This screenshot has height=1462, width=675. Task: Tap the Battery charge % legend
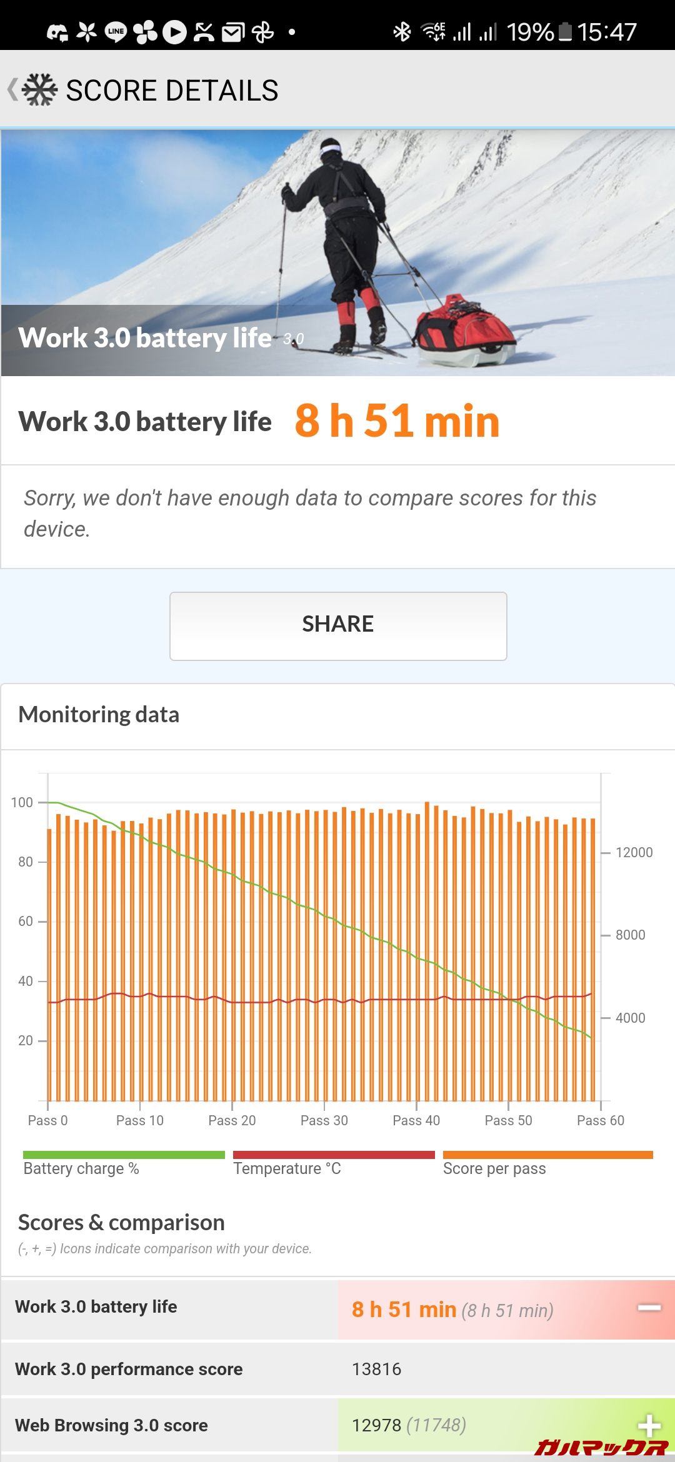81,1168
